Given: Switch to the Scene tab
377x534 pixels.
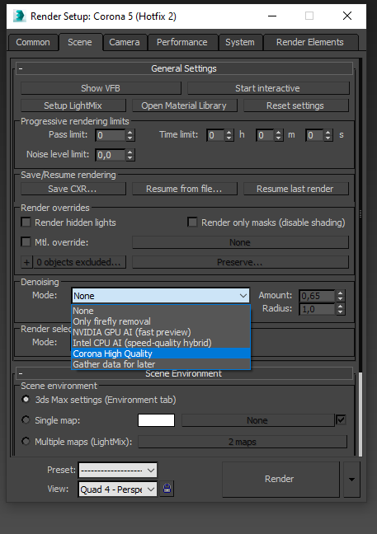Looking at the screenshot, I should pyautogui.click(x=80, y=42).
